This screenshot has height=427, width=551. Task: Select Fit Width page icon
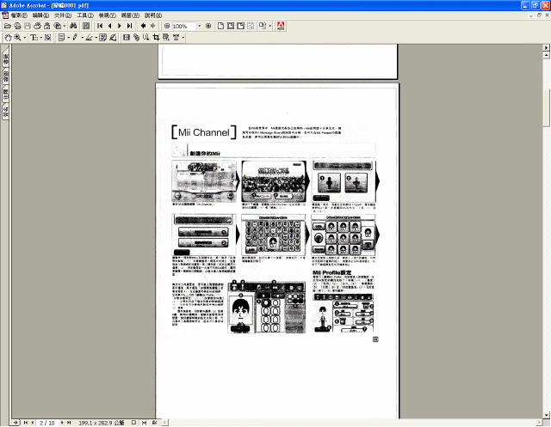point(241,26)
